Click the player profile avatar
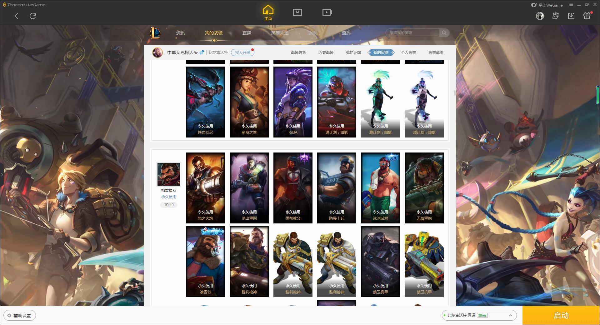The width and height of the screenshot is (600, 325). click(157, 52)
